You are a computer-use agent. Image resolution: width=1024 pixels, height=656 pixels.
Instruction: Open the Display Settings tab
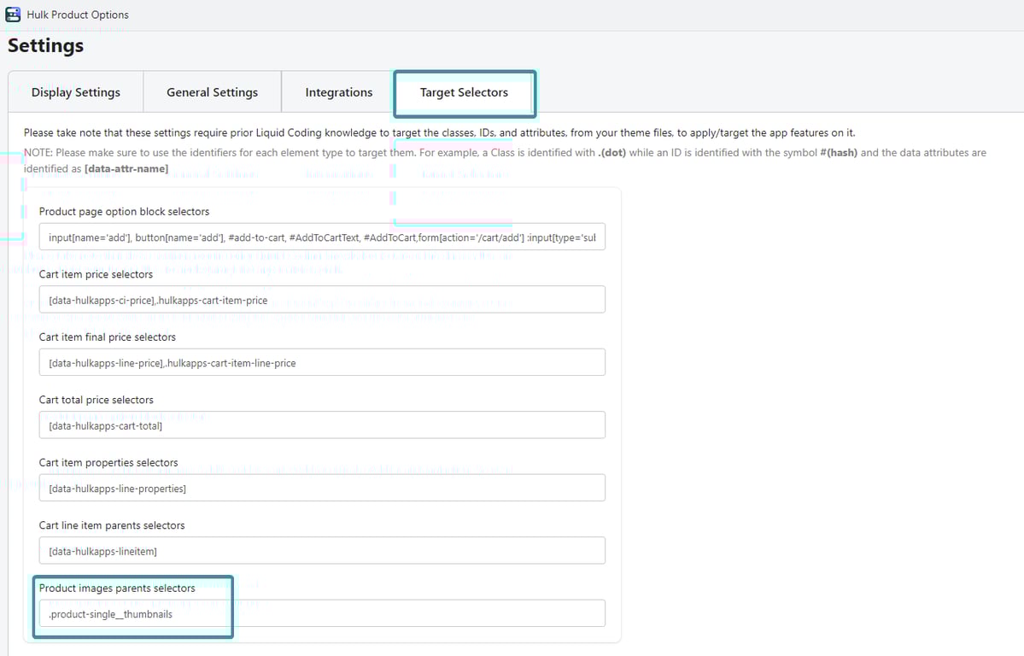click(76, 92)
